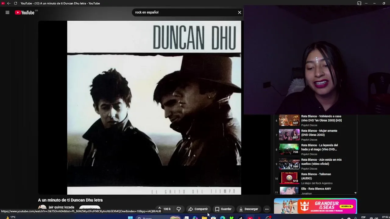Click the video title 'A un minuto de ti Duncan Dhu letra'
390x219 pixels.
click(x=70, y=200)
